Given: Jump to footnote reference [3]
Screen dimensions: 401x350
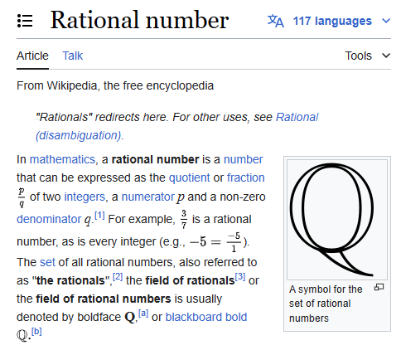Looking at the screenshot, I should coord(240,277).
